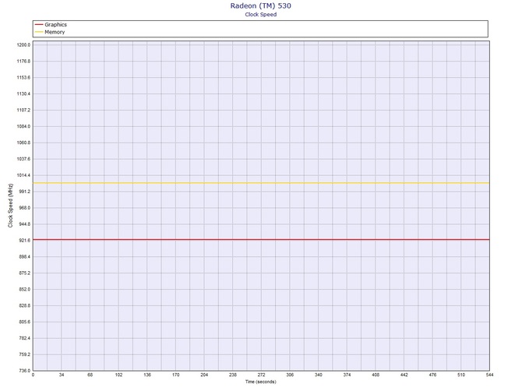Click the 1176.8 y-axis value
522x391 pixels.
(23, 62)
